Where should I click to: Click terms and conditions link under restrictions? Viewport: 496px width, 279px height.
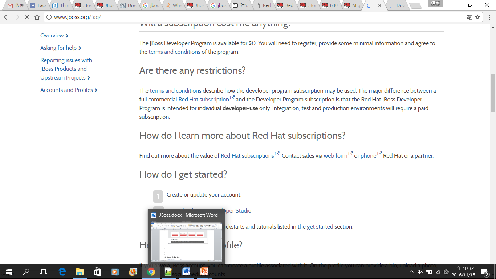coord(175,91)
